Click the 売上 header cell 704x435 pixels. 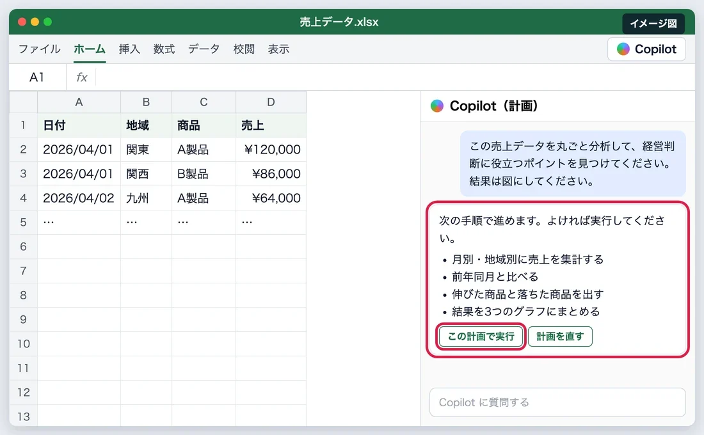pyautogui.click(x=271, y=125)
